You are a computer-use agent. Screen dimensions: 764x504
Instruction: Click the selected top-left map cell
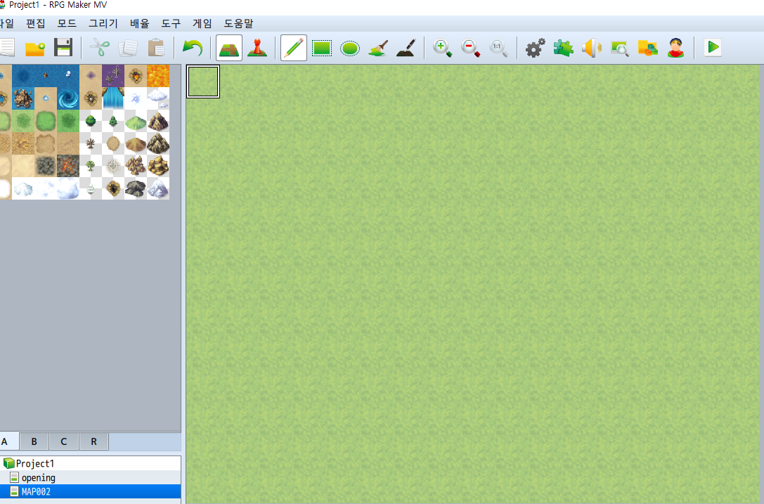pos(203,82)
